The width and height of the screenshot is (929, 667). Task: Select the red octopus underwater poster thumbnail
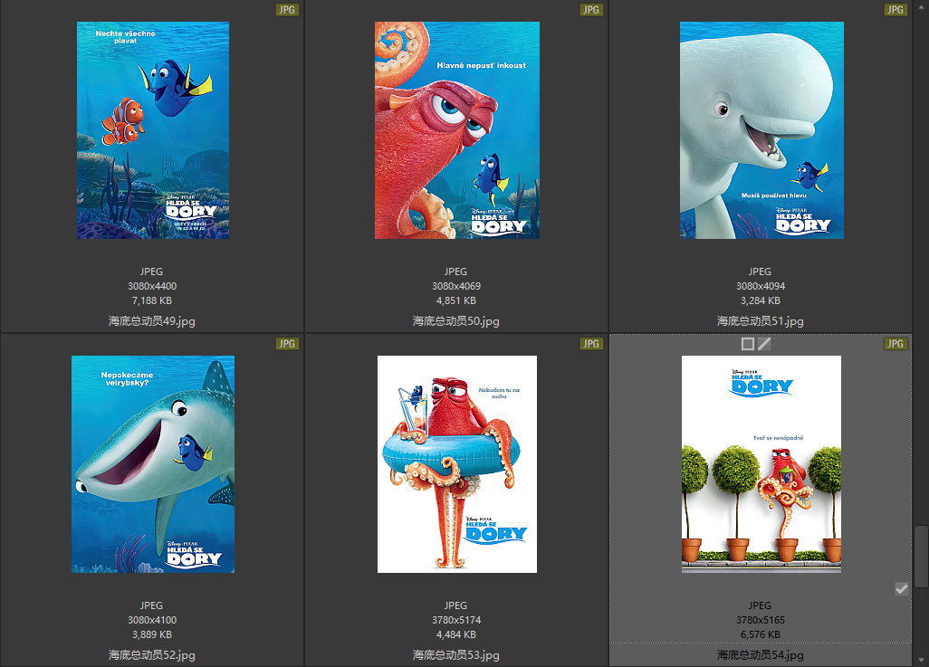456,130
